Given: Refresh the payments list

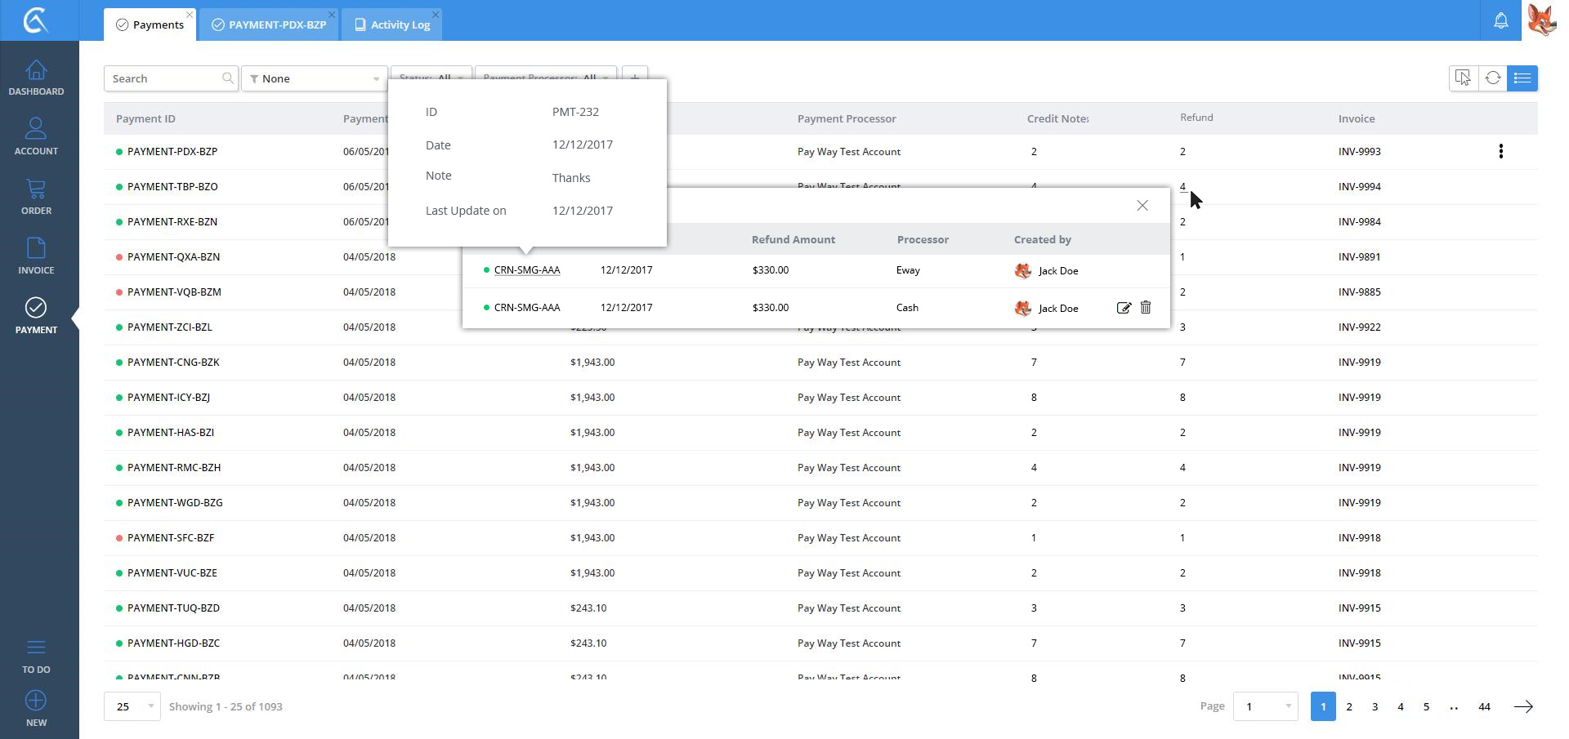Looking at the screenshot, I should point(1492,78).
